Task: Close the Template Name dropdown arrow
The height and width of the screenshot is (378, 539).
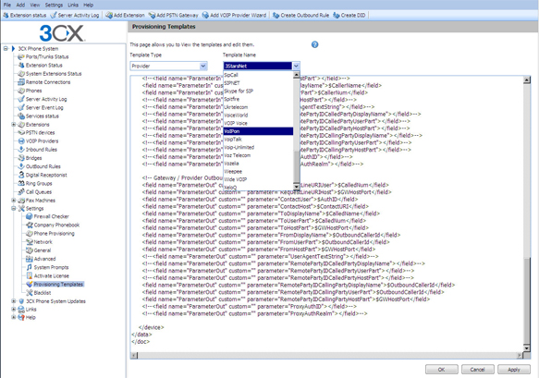Action: pos(296,66)
